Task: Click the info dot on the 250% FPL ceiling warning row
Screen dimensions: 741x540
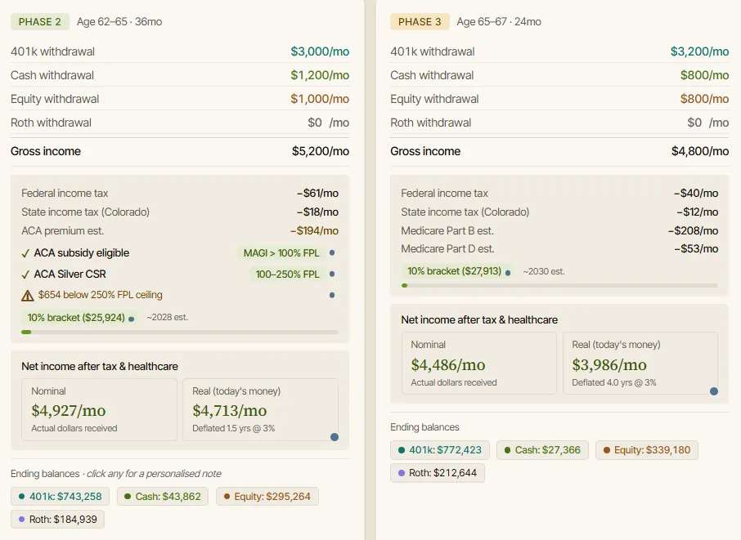Action: click(332, 295)
